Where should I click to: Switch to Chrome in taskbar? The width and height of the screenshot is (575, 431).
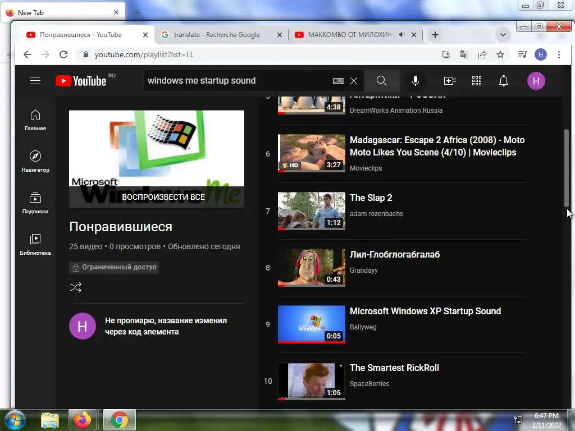[120, 420]
